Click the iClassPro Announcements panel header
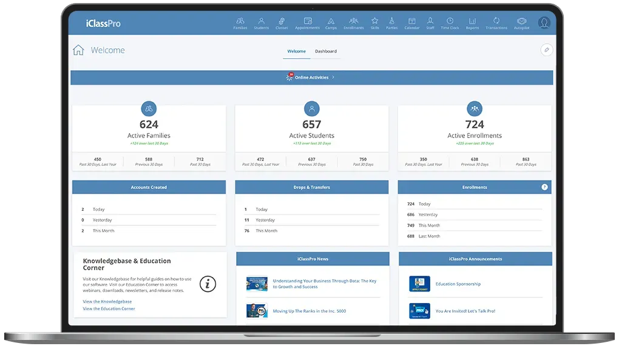Viewport: 619px width, 346px height. click(x=475, y=259)
